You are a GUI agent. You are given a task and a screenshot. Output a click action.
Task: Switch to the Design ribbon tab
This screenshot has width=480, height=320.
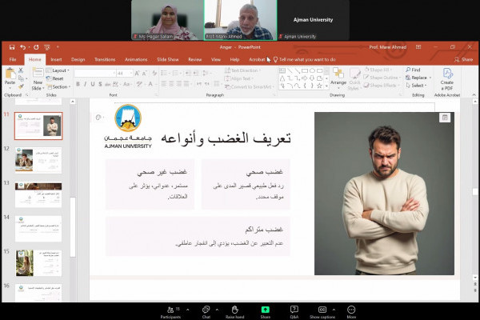(78, 59)
